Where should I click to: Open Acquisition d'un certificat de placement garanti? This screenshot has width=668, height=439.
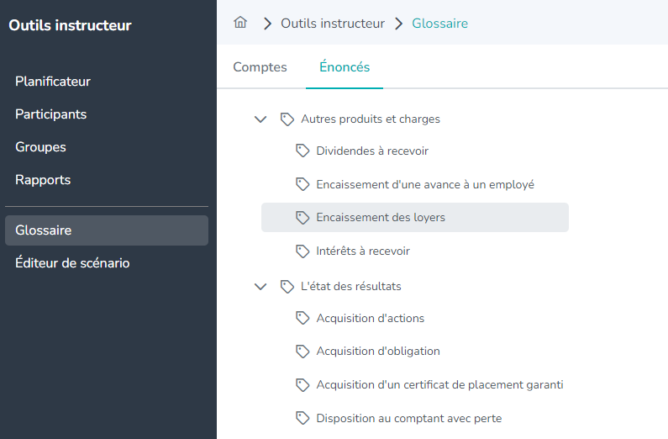439,385
